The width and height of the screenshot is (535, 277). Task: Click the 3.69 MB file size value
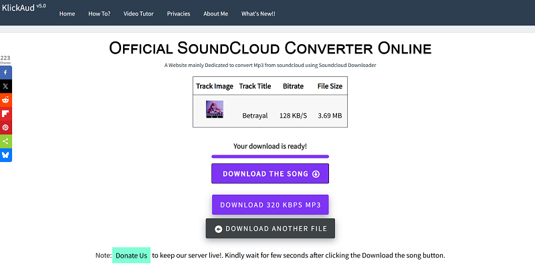330,116
